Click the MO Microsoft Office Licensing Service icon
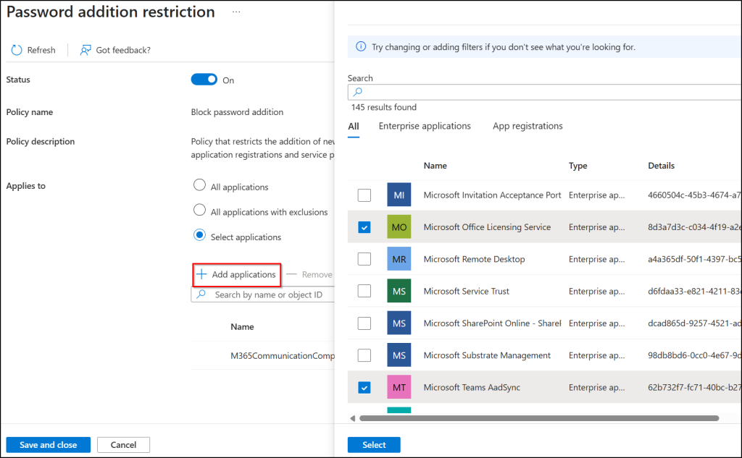This screenshot has width=742, height=458. click(x=399, y=227)
